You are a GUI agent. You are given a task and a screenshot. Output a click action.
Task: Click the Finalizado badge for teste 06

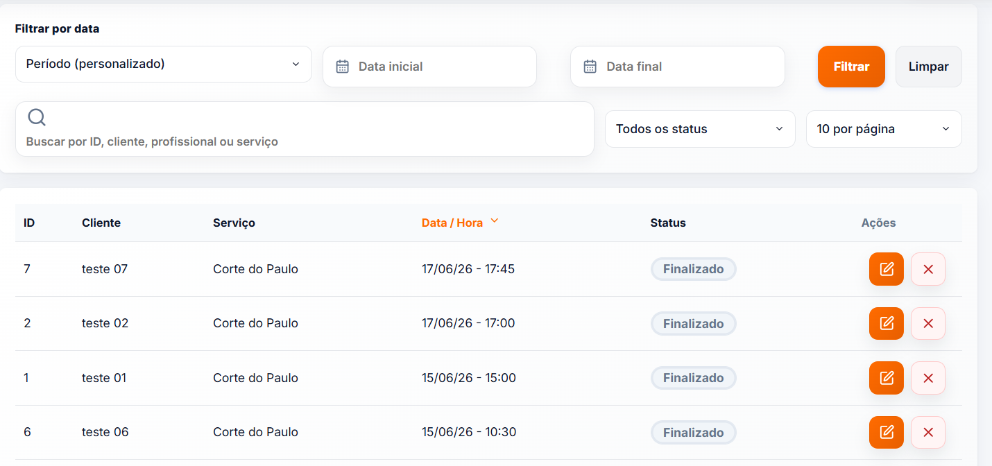pos(693,432)
